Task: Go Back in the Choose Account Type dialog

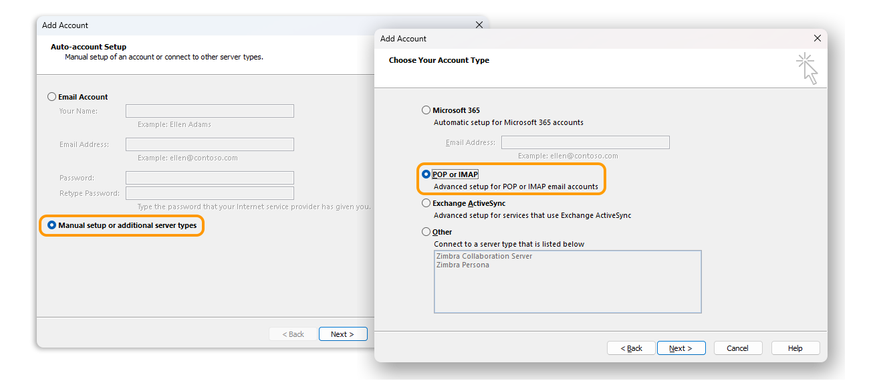Action: click(x=631, y=348)
